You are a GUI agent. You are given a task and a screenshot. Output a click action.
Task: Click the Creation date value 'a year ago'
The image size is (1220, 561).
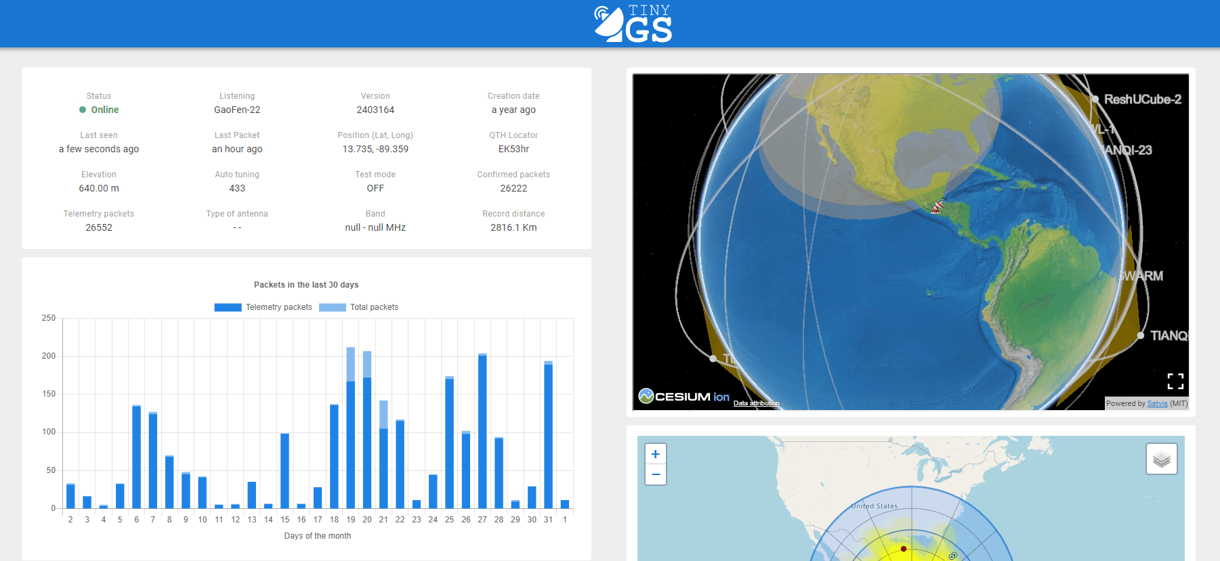point(513,110)
